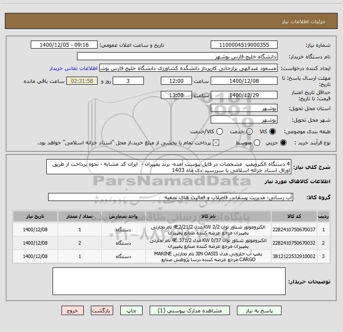View attached documents button
This screenshot has height=332, width=343.
(x=190, y=311)
